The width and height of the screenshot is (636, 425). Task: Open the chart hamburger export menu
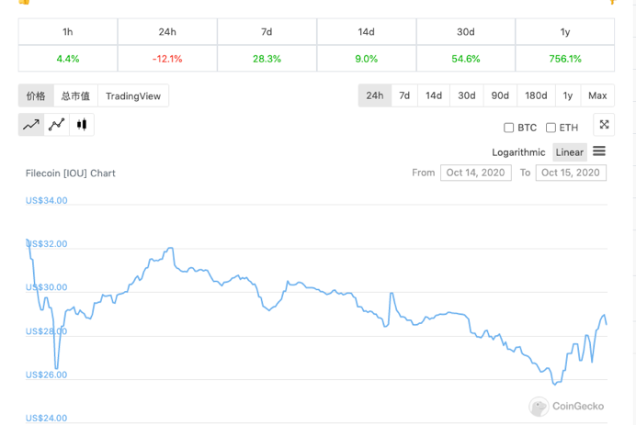[x=599, y=151]
